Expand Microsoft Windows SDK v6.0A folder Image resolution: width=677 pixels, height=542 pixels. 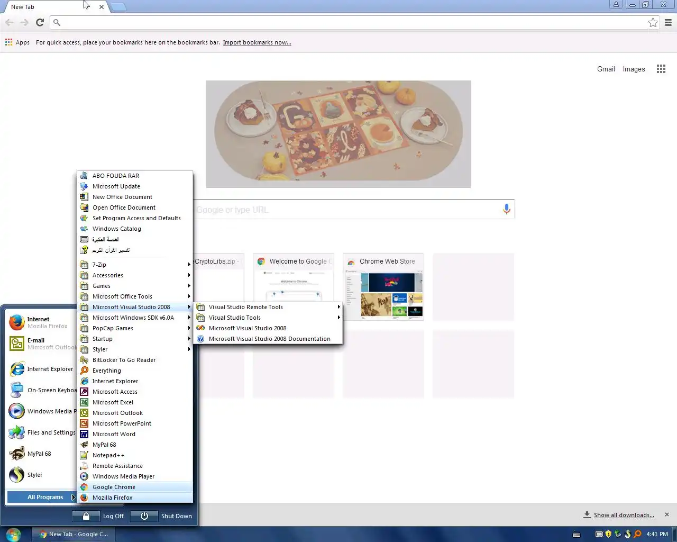(135, 318)
